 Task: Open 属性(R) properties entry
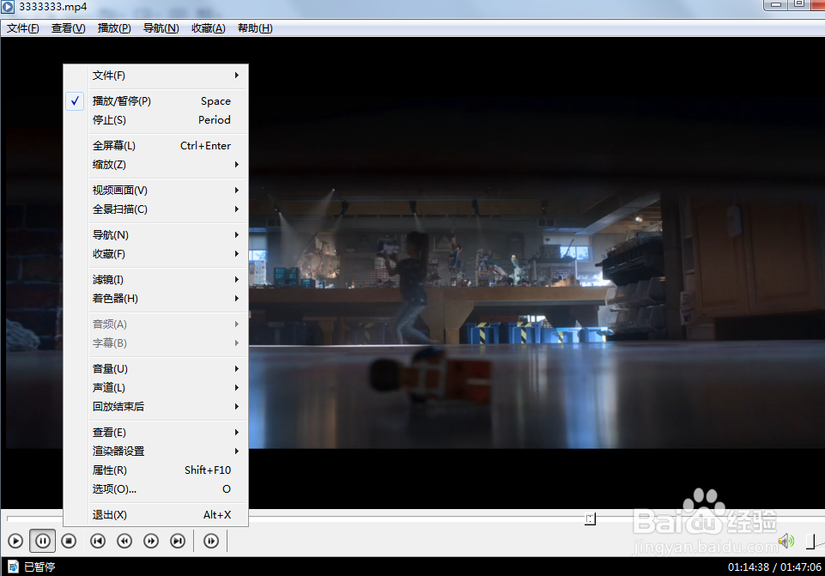click(x=155, y=470)
